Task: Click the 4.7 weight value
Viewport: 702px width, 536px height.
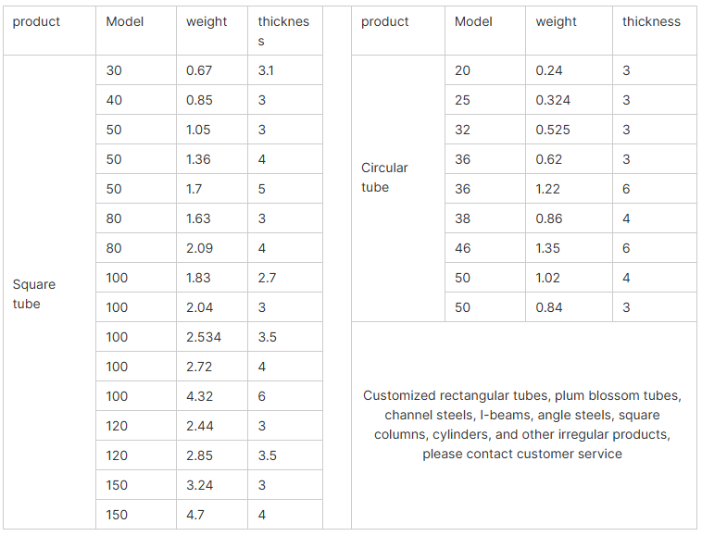Action: tap(195, 515)
